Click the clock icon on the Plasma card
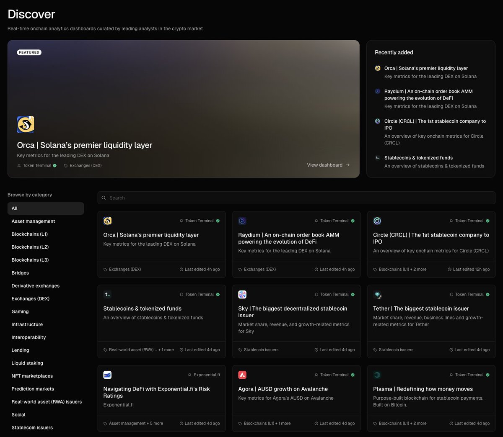 pyautogui.click(x=451, y=424)
